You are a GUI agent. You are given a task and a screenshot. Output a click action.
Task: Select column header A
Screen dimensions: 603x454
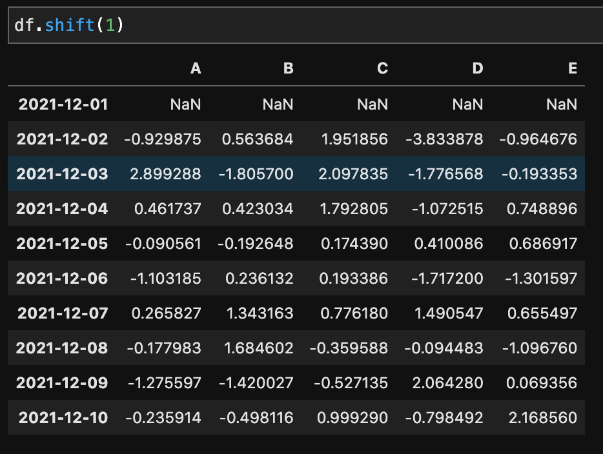[x=196, y=68]
